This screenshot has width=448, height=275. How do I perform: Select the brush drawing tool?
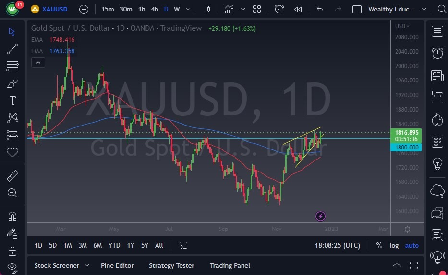tap(12, 83)
